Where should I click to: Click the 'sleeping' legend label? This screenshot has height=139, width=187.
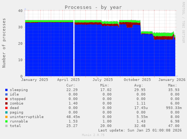coord(19,90)
